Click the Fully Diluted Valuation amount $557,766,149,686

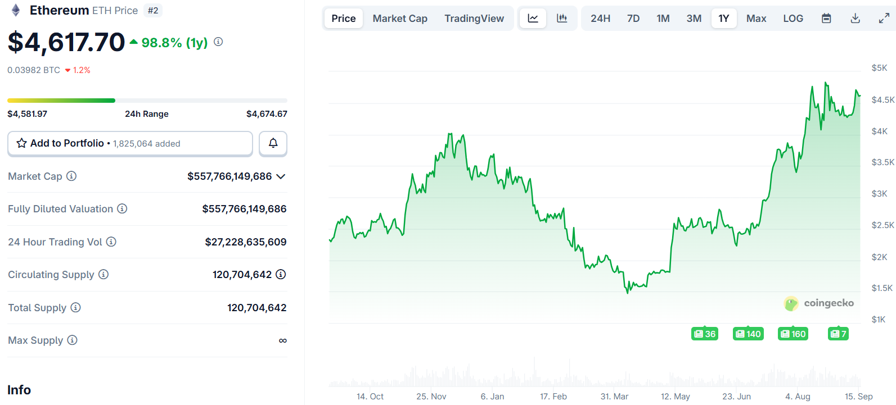point(244,209)
